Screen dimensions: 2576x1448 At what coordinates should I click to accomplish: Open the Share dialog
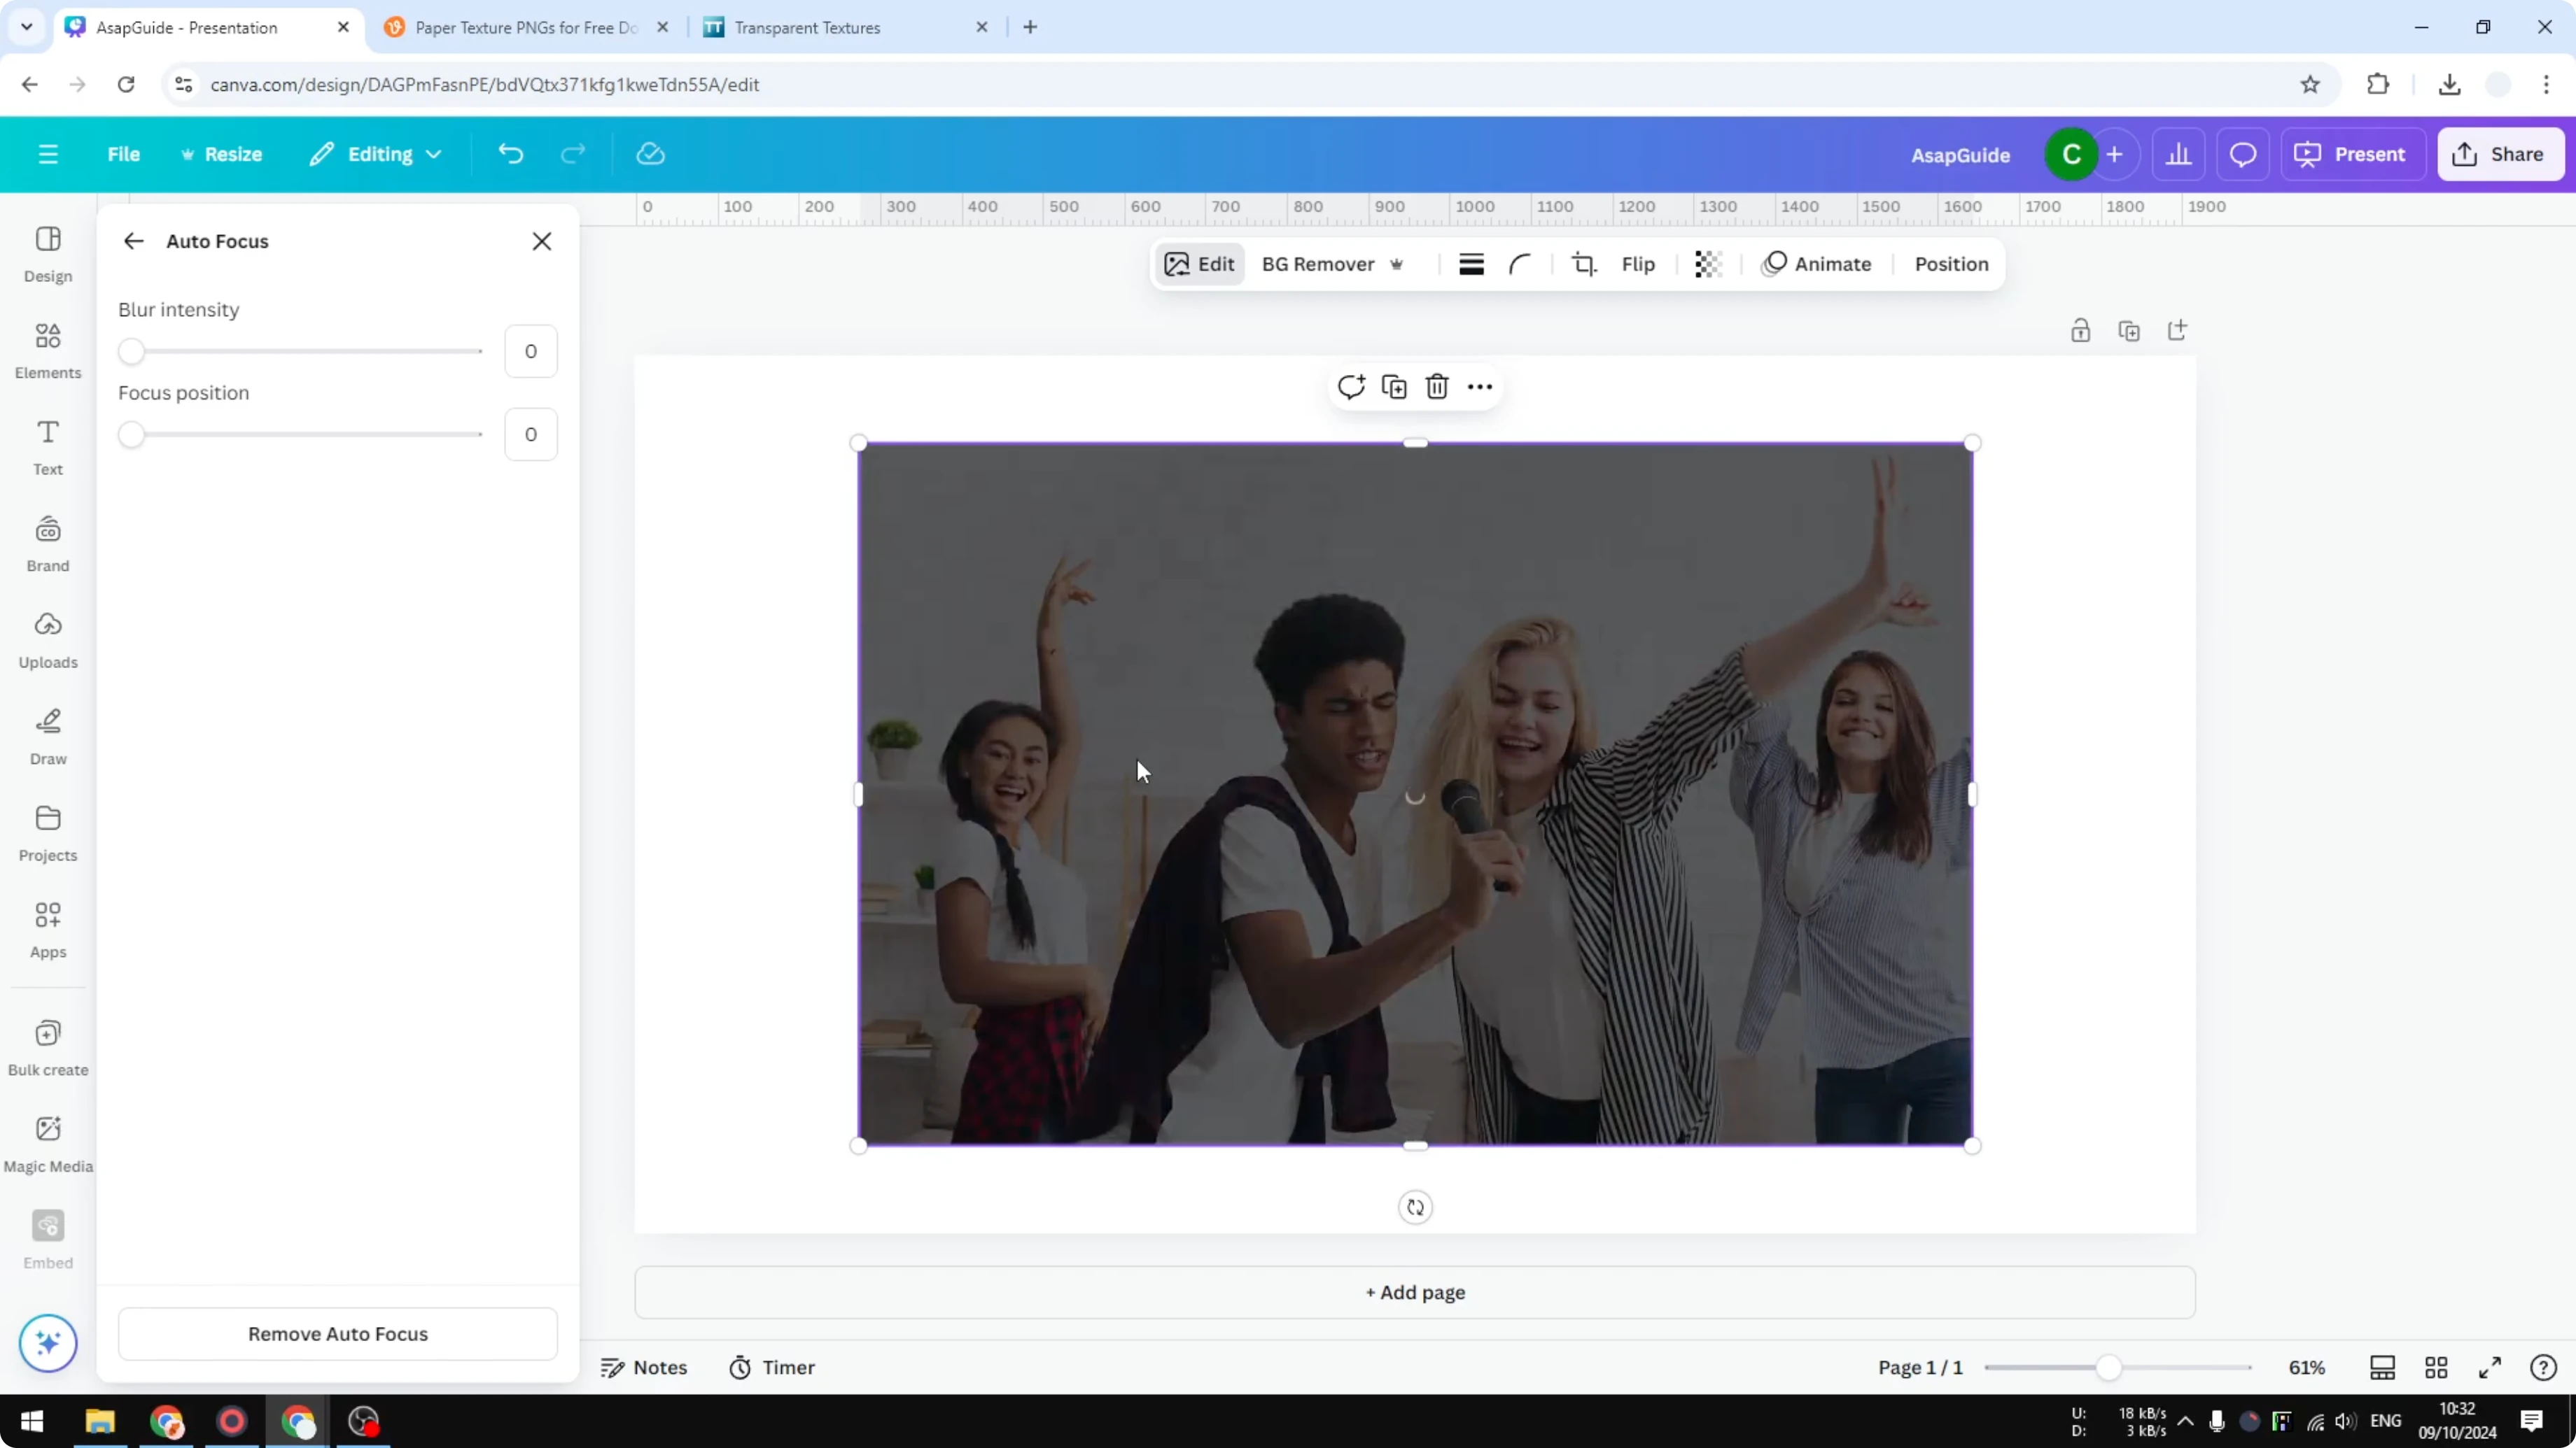point(2500,154)
